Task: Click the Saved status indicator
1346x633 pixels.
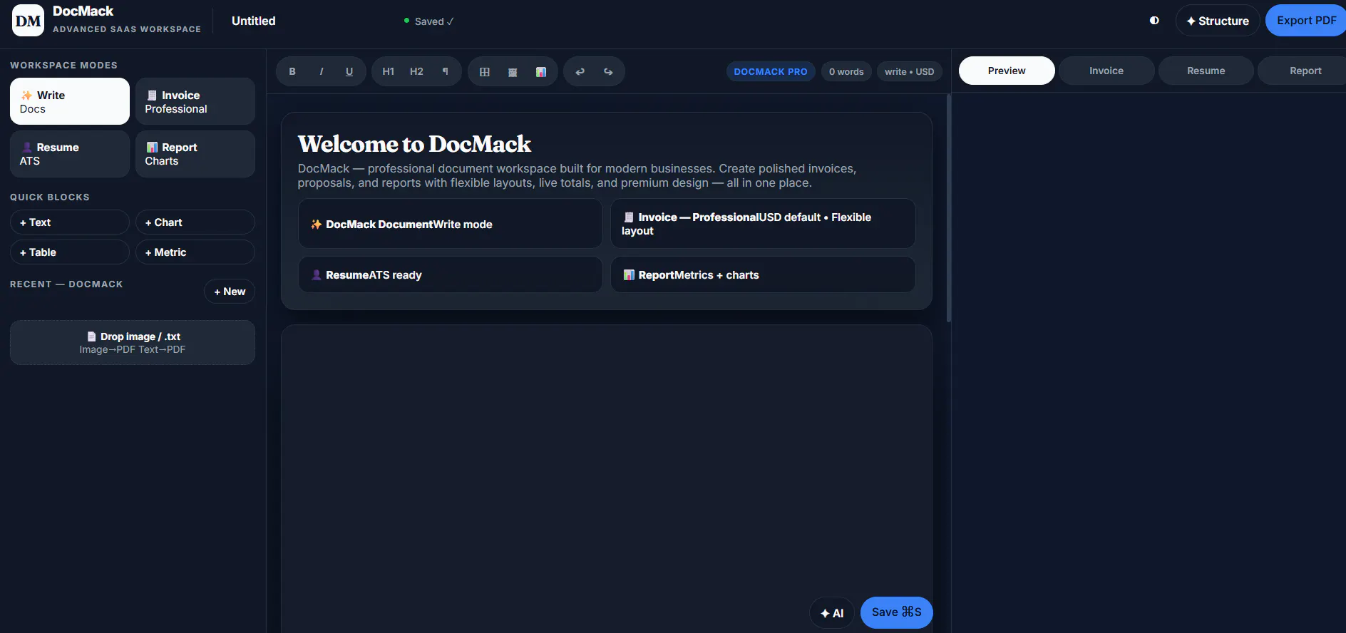Action: [x=428, y=21]
